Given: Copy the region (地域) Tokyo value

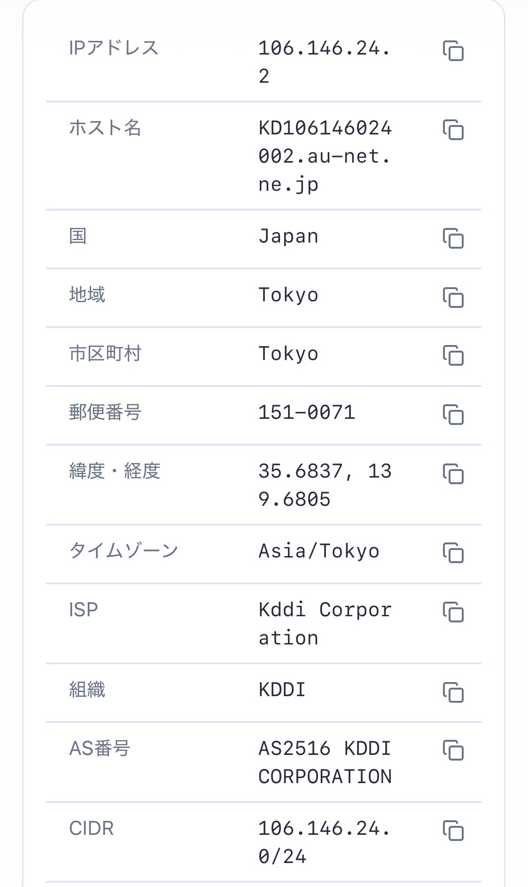Looking at the screenshot, I should click(453, 297).
